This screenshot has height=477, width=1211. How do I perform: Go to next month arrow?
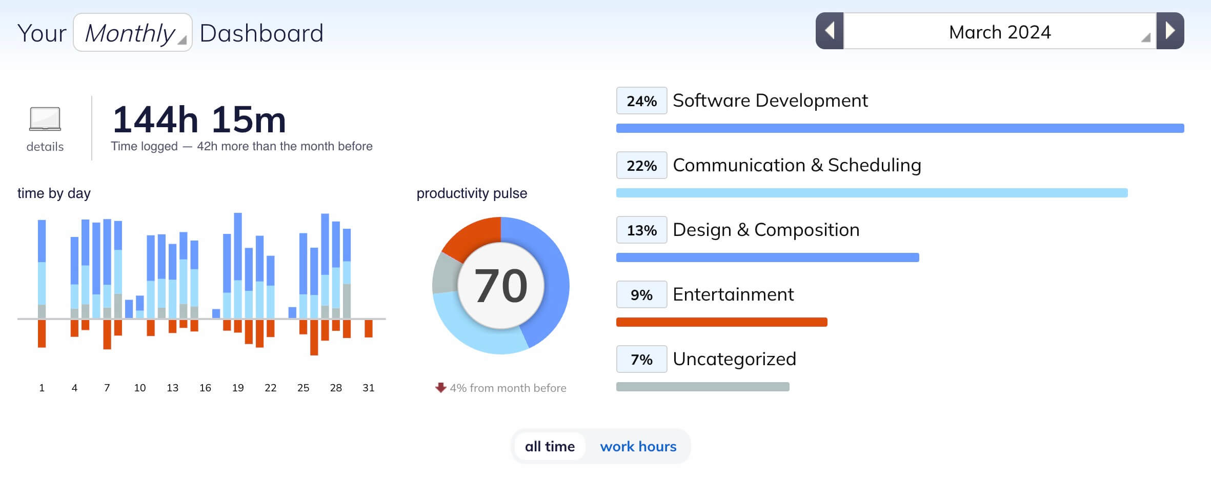coord(1170,31)
